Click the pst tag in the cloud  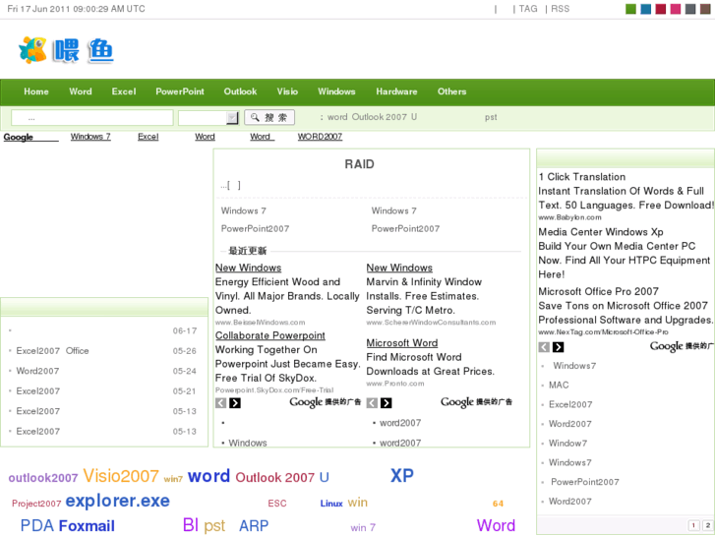[214, 526]
